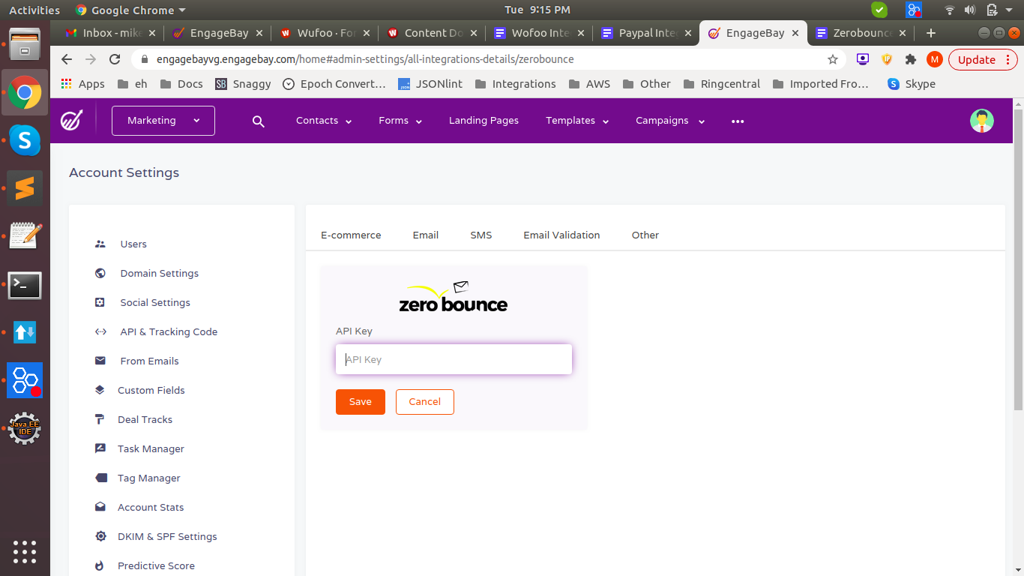Open the Google Chrome app menu

pos(130,10)
